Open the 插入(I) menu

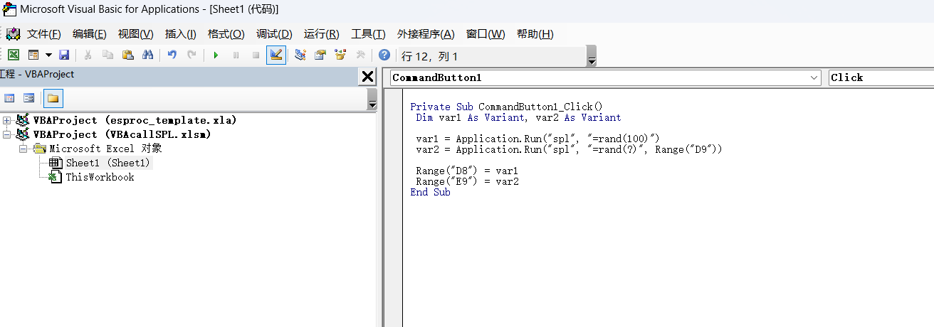(x=181, y=34)
